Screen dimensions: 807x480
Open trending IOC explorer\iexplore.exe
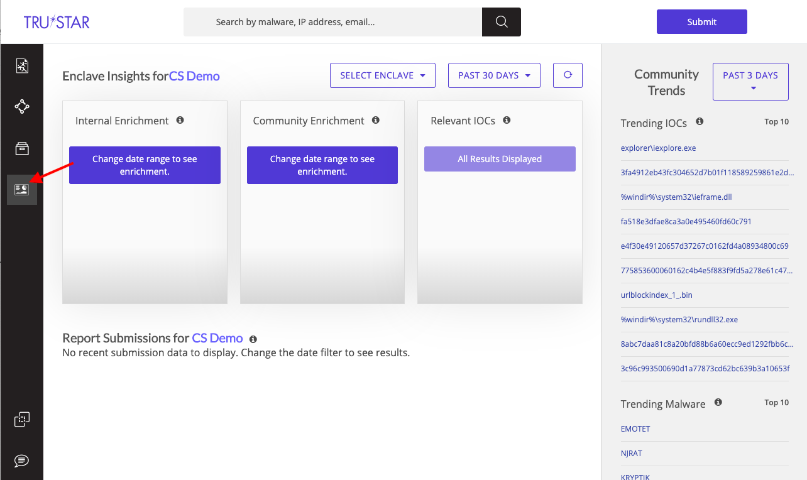click(x=658, y=148)
